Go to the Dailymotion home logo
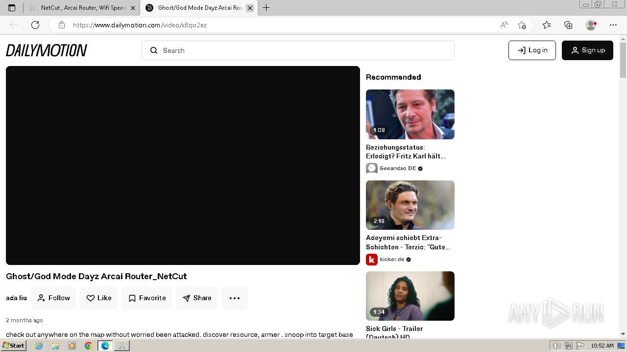The image size is (627, 352). (x=47, y=50)
